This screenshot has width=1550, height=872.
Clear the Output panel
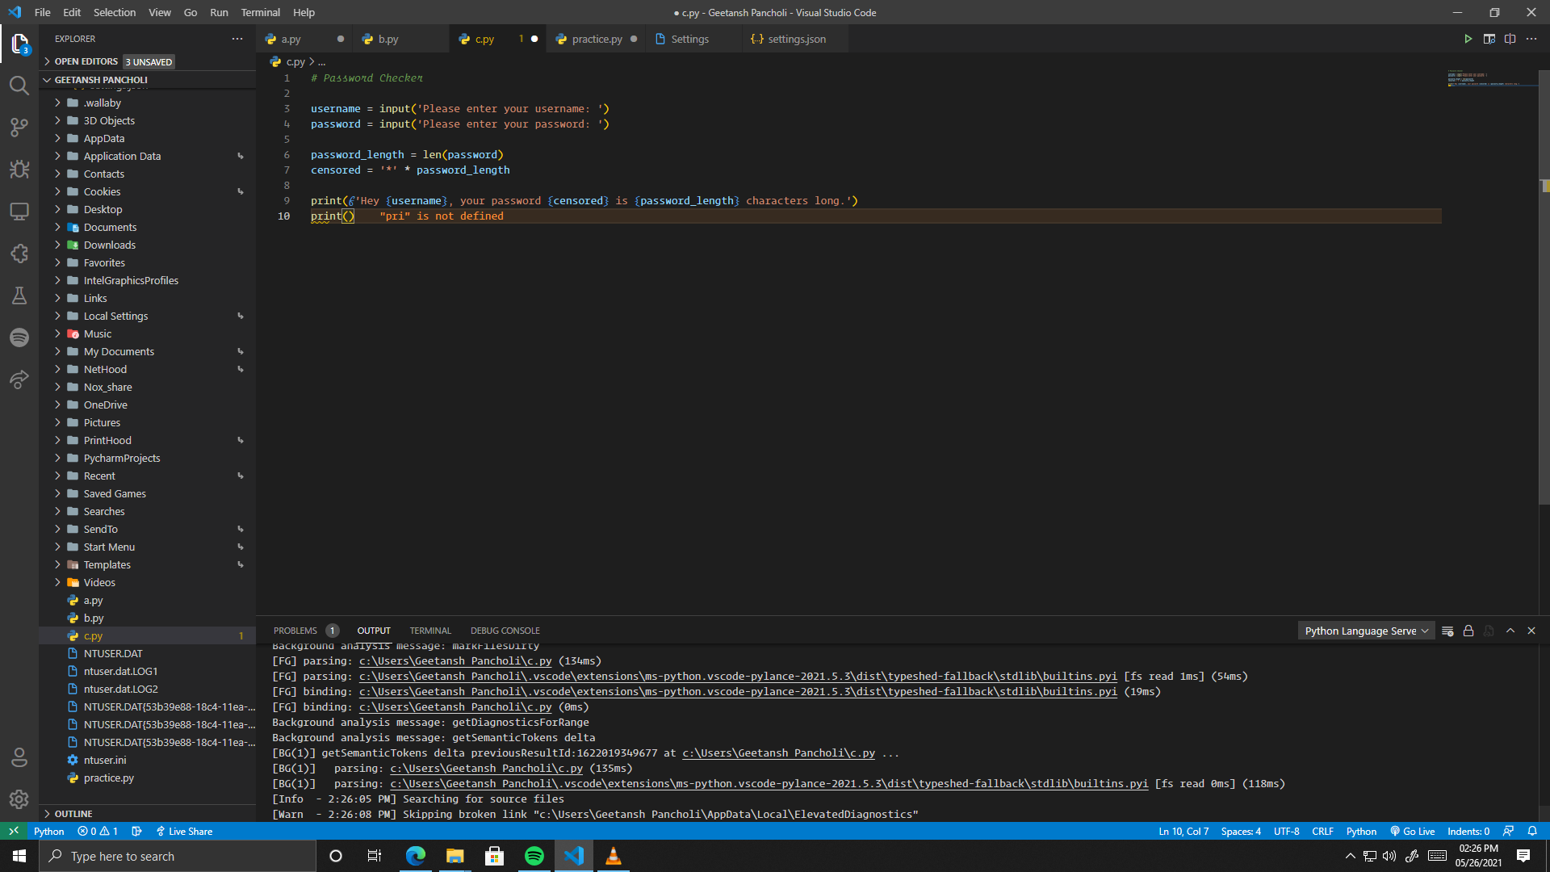1447,631
